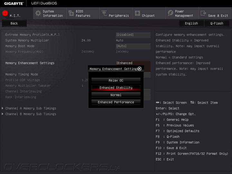Viewport: 232px width, 174px height.
Task: Select System Memory Multiplier row label
Action: click(x=27, y=40)
